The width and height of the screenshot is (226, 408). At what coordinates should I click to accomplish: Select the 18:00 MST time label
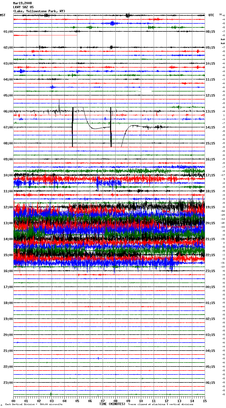8,303
